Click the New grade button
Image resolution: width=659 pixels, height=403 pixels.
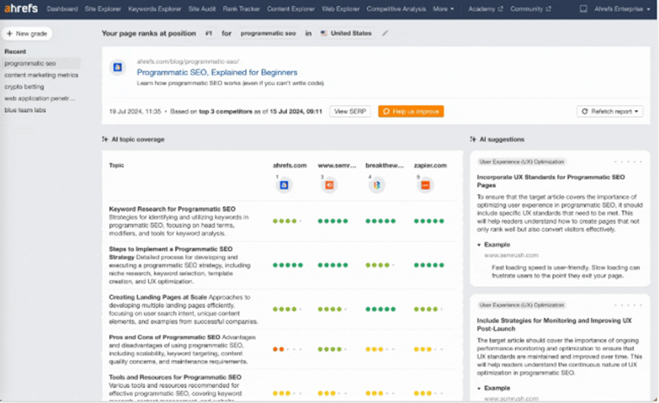click(x=27, y=33)
